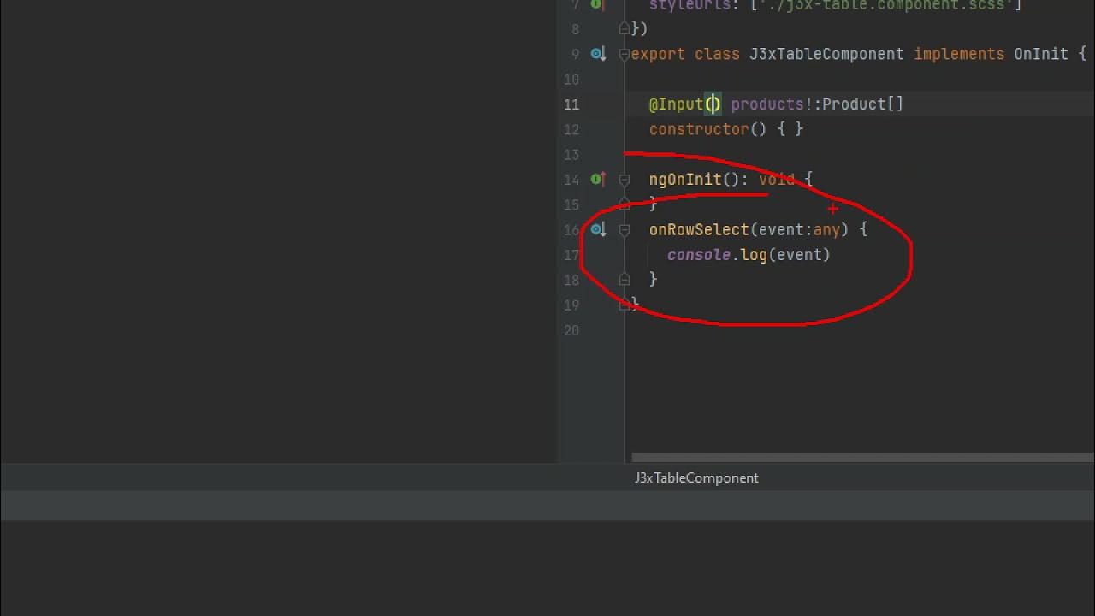Click the J3xTableComponent breadcrumb below the editor
This screenshot has height=616, width=1095.
tap(696, 477)
